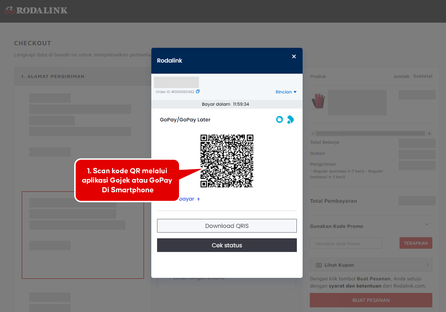Click Download QRIS button
Image resolution: width=446 pixels, height=312 pixels.
pyautogui.click(x=227, y=226)
